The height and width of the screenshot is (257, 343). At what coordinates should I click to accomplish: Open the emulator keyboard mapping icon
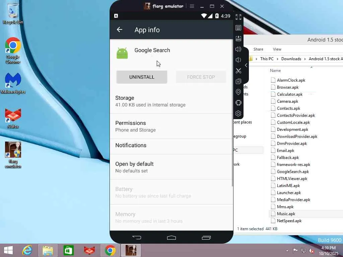(x=238, y=28)
